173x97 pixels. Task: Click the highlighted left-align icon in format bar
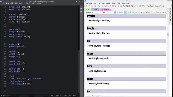pyautogui.click(x=125, y=12)
